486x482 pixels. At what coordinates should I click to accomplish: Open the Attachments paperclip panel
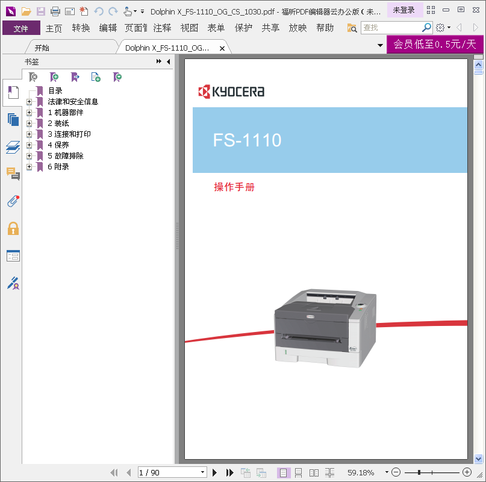(x=13, y=201)
